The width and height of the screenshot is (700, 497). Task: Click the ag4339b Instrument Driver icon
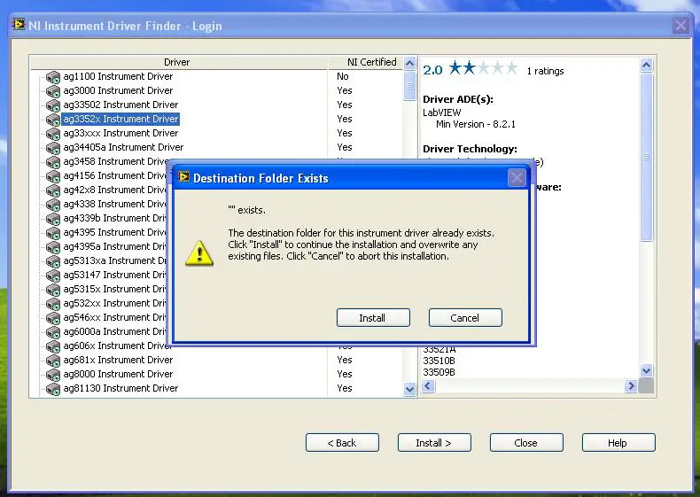[53, 219]
